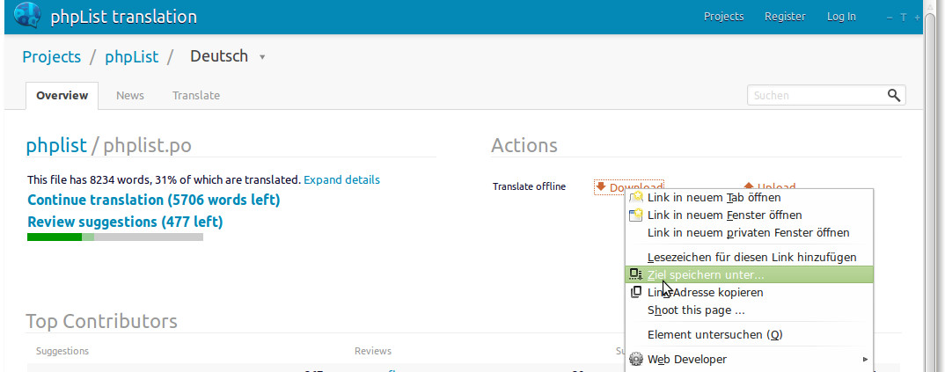Image resolution: width=945 pixels, height=372 pixels.
Task: Decrease font size with minus control
Action: (890, 18)
